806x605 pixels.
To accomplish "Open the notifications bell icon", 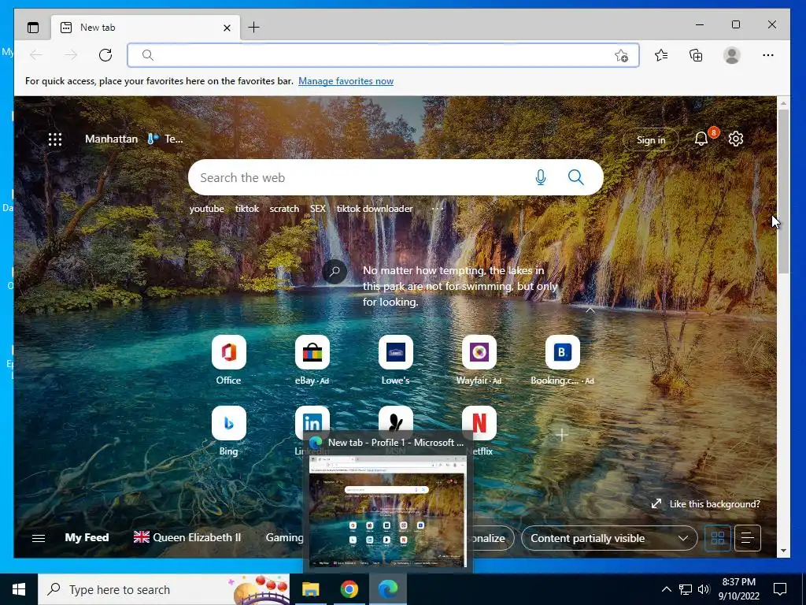I will 701,139.
